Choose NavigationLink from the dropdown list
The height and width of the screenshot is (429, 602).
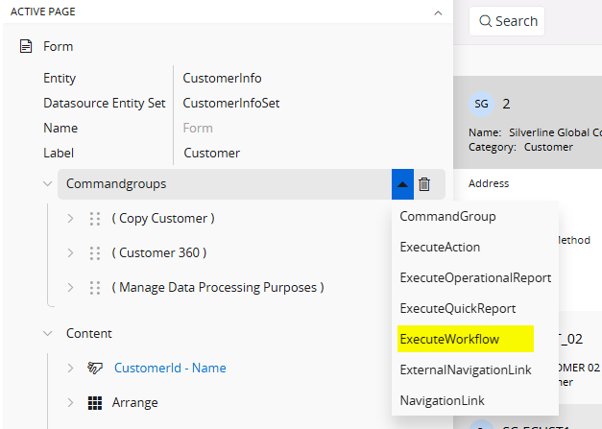[442, 400]
